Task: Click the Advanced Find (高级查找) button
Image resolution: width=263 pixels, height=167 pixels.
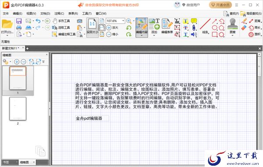Action: (x=251, y=14)
